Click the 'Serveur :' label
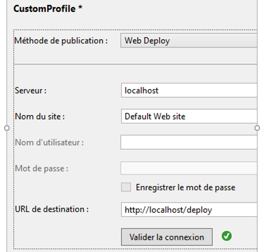The width and height of the screenshot is (261, 252). [31, 91]
